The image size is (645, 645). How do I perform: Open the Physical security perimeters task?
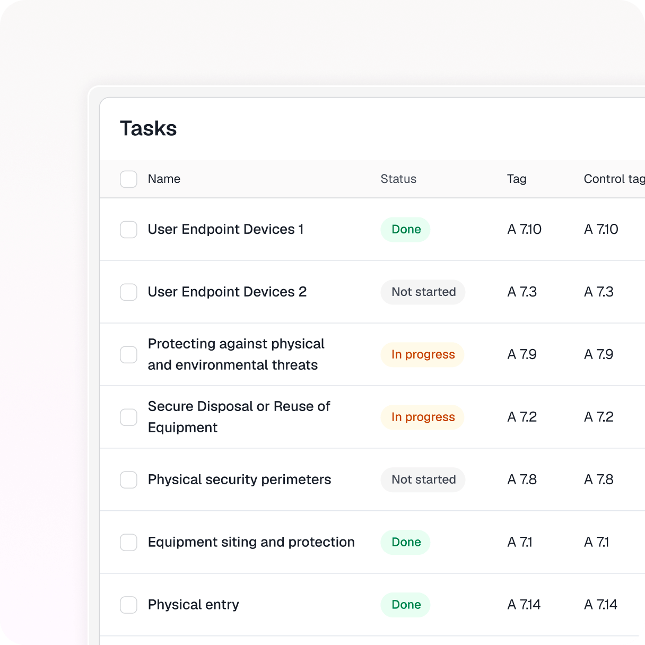[239, 480]
